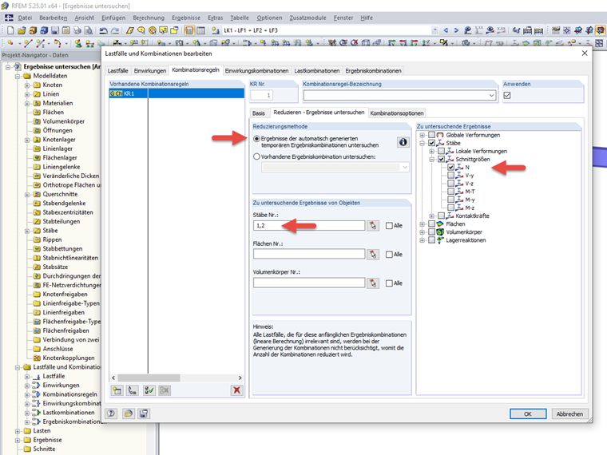Click into the Flächen Nr. input field
Viewport: 607px width, 455px height.
click(309, 254)
